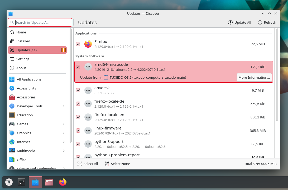288x190 pixels.
Task: Uncheck the Firefox update checkbox
Action: (x=78, y=44)
